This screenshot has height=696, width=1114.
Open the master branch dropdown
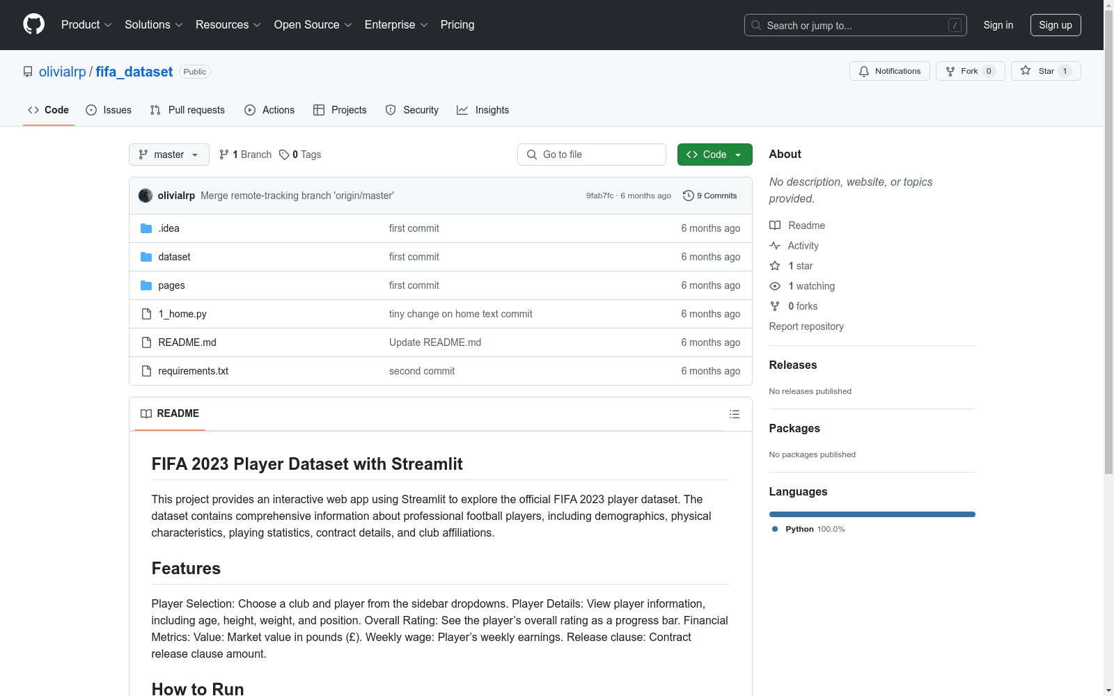(x=169, y=155)
